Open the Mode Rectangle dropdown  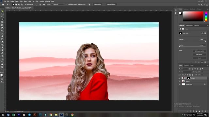pos(58,5)
